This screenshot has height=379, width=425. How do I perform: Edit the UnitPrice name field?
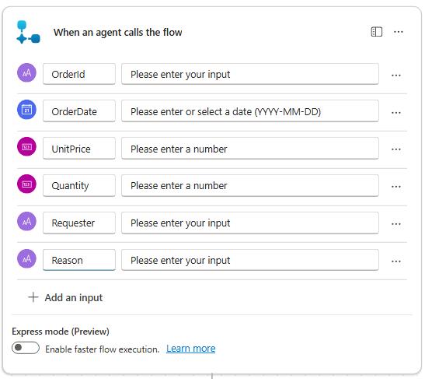tap(79, 148)
